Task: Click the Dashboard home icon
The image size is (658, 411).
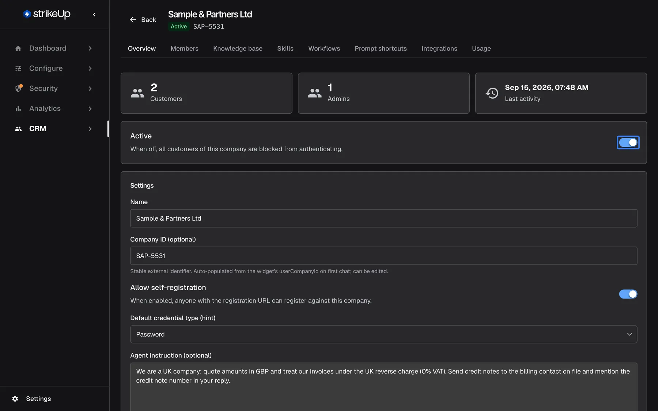Action: coord(18,48)
